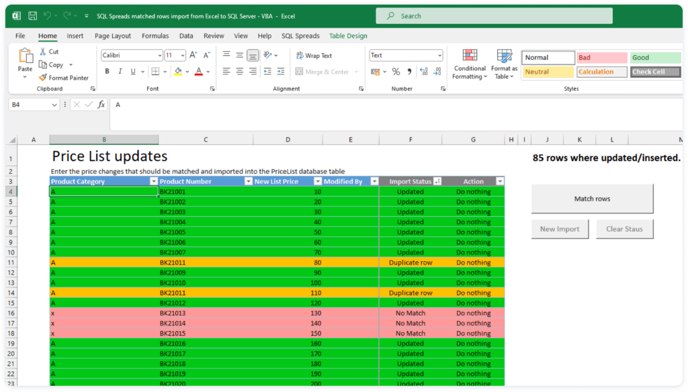Click the Clear Staus button
The height and width of the screenshot is (392, 688).
[624, 229]
